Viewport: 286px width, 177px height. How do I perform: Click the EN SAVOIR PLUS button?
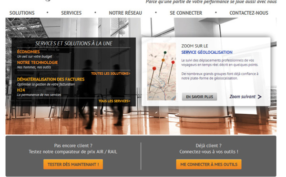coord(199,97)
